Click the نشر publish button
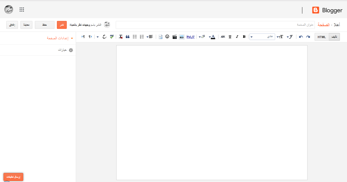 point(62,25)
